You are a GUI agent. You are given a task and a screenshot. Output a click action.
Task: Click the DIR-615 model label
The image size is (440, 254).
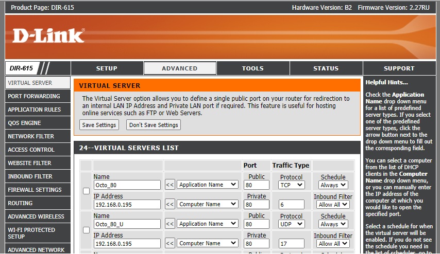coord(21,68)
